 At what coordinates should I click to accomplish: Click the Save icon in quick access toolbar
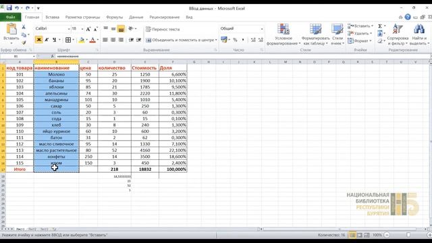[9, 8]
